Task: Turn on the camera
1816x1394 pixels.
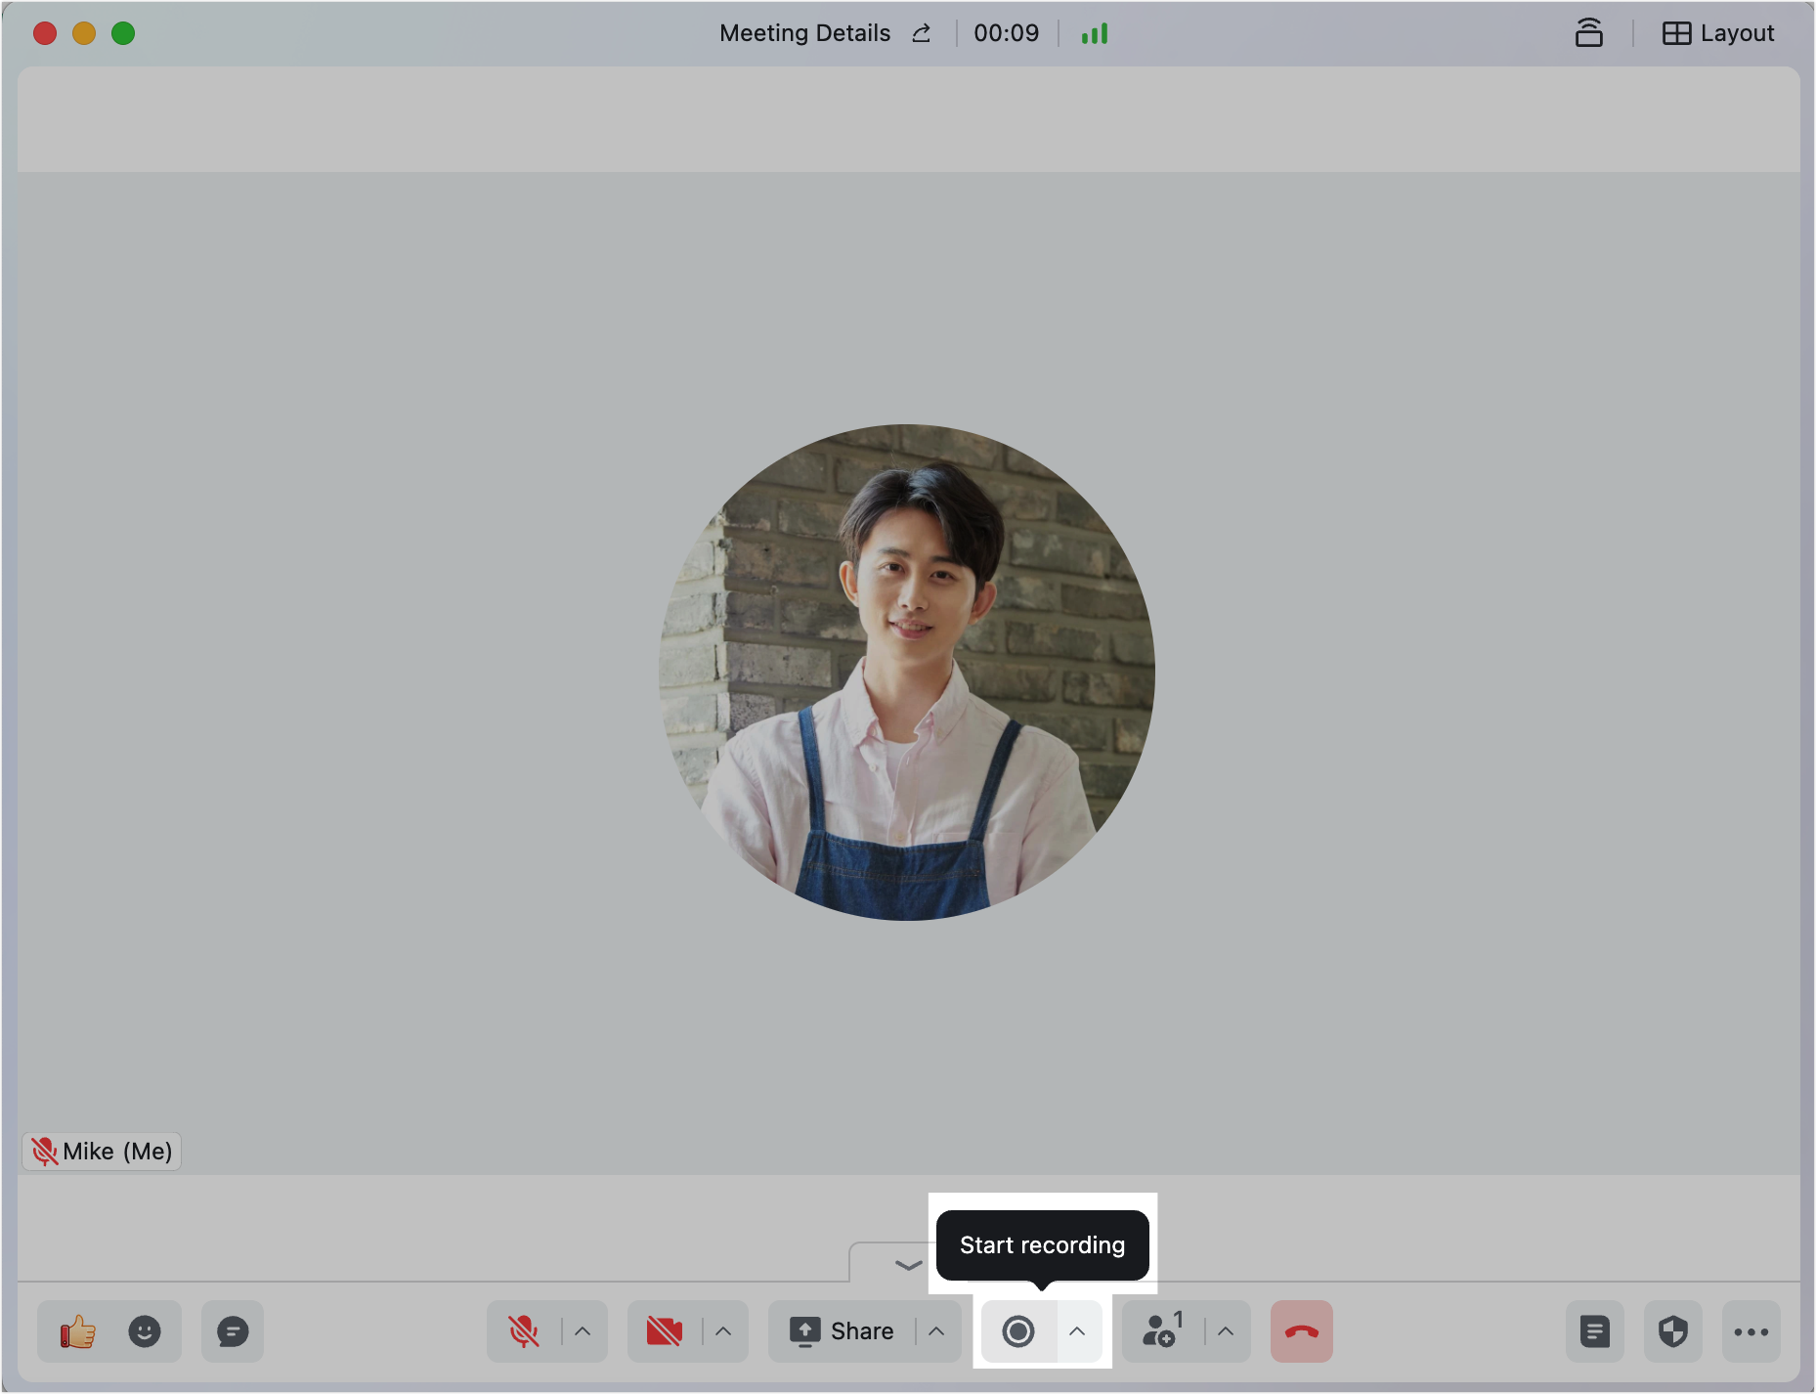Action: 665,1331
